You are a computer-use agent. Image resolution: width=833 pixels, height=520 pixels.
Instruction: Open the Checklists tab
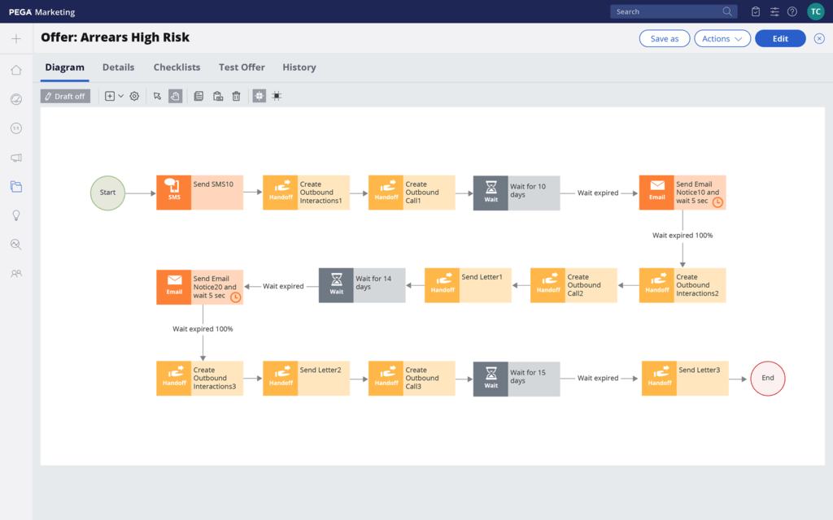(x=177, y=67)
